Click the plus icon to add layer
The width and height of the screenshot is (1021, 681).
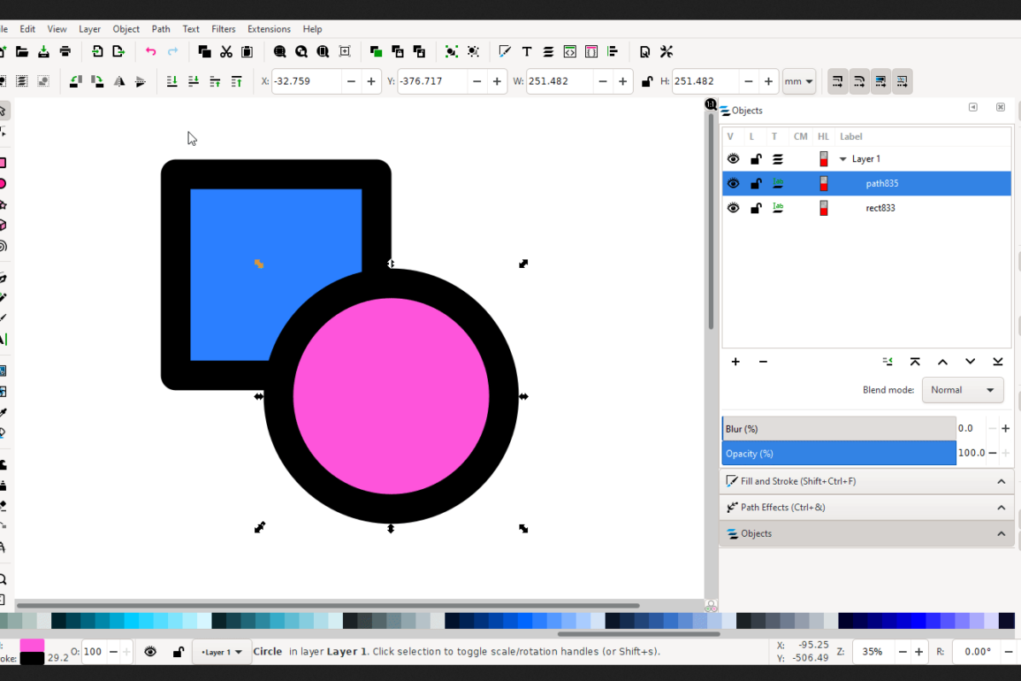pos(735,362)
